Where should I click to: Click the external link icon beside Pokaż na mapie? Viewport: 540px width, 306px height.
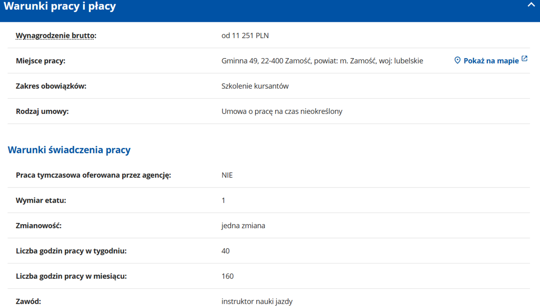coord(524,59)
